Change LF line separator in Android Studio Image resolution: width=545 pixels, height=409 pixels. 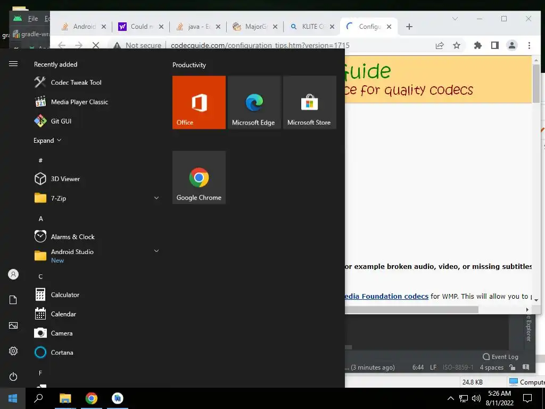(x=433, y=367)
